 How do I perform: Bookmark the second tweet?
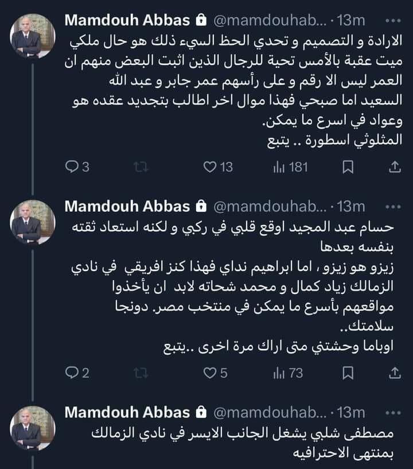click(347, 373)
